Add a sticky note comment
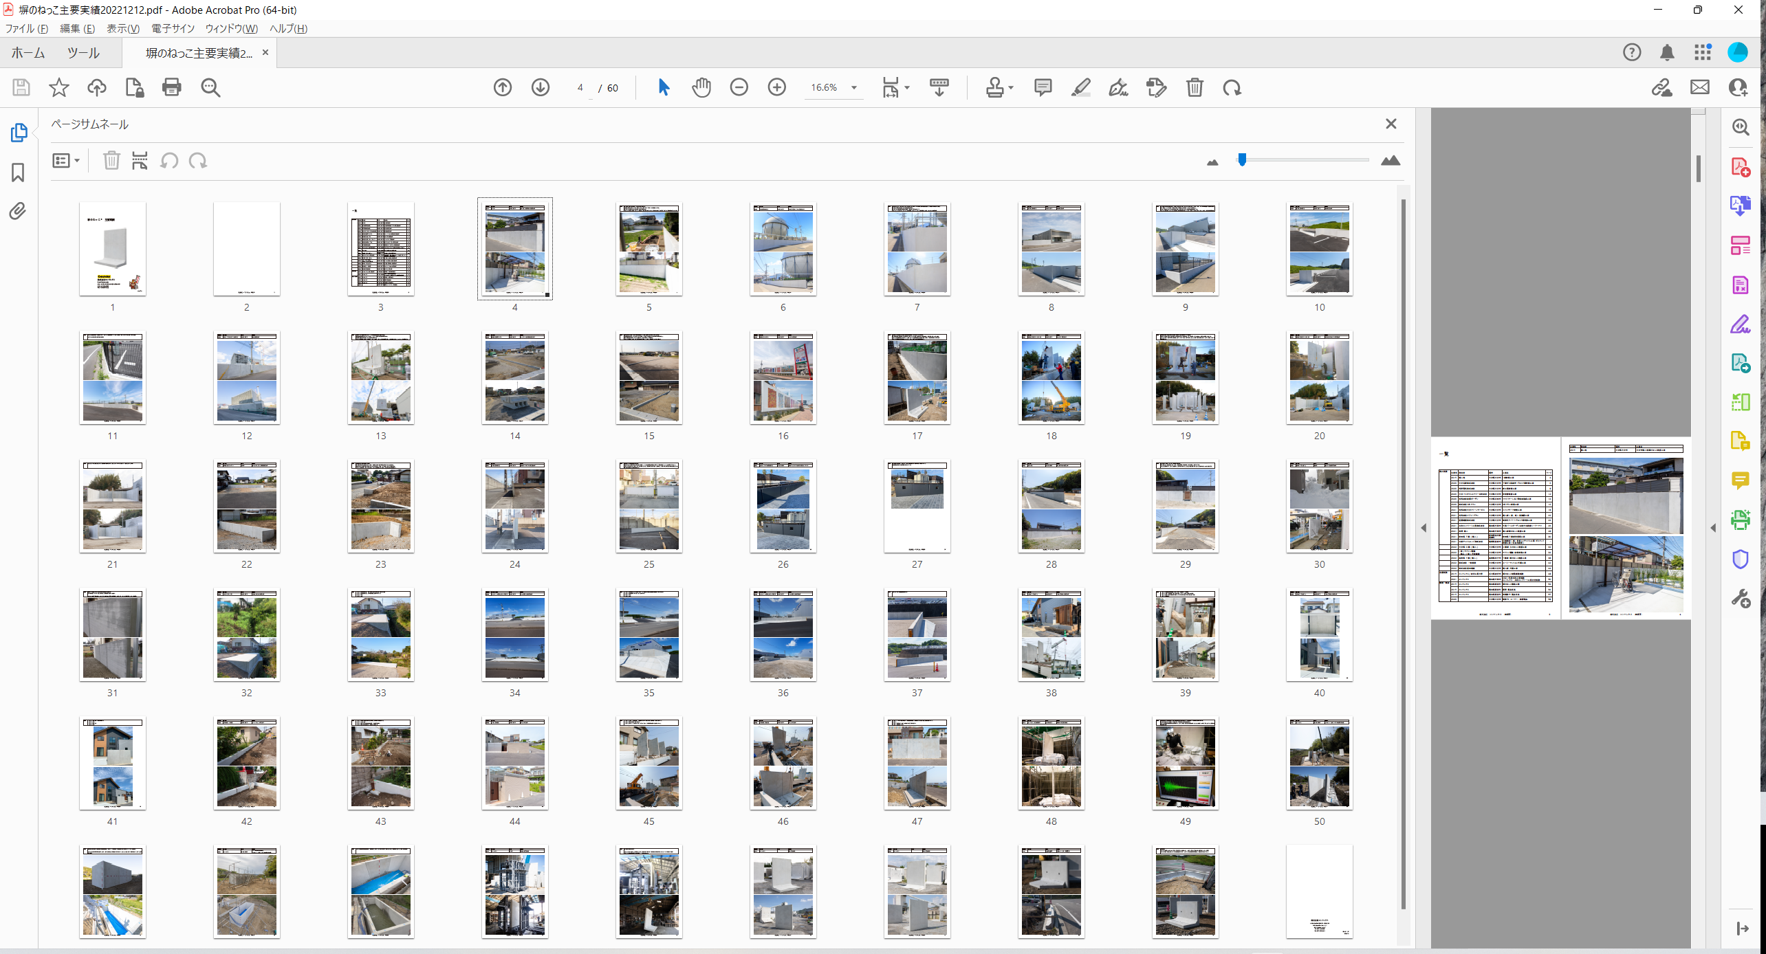Screen dimensions: 1766x954 coord(1043,87)
